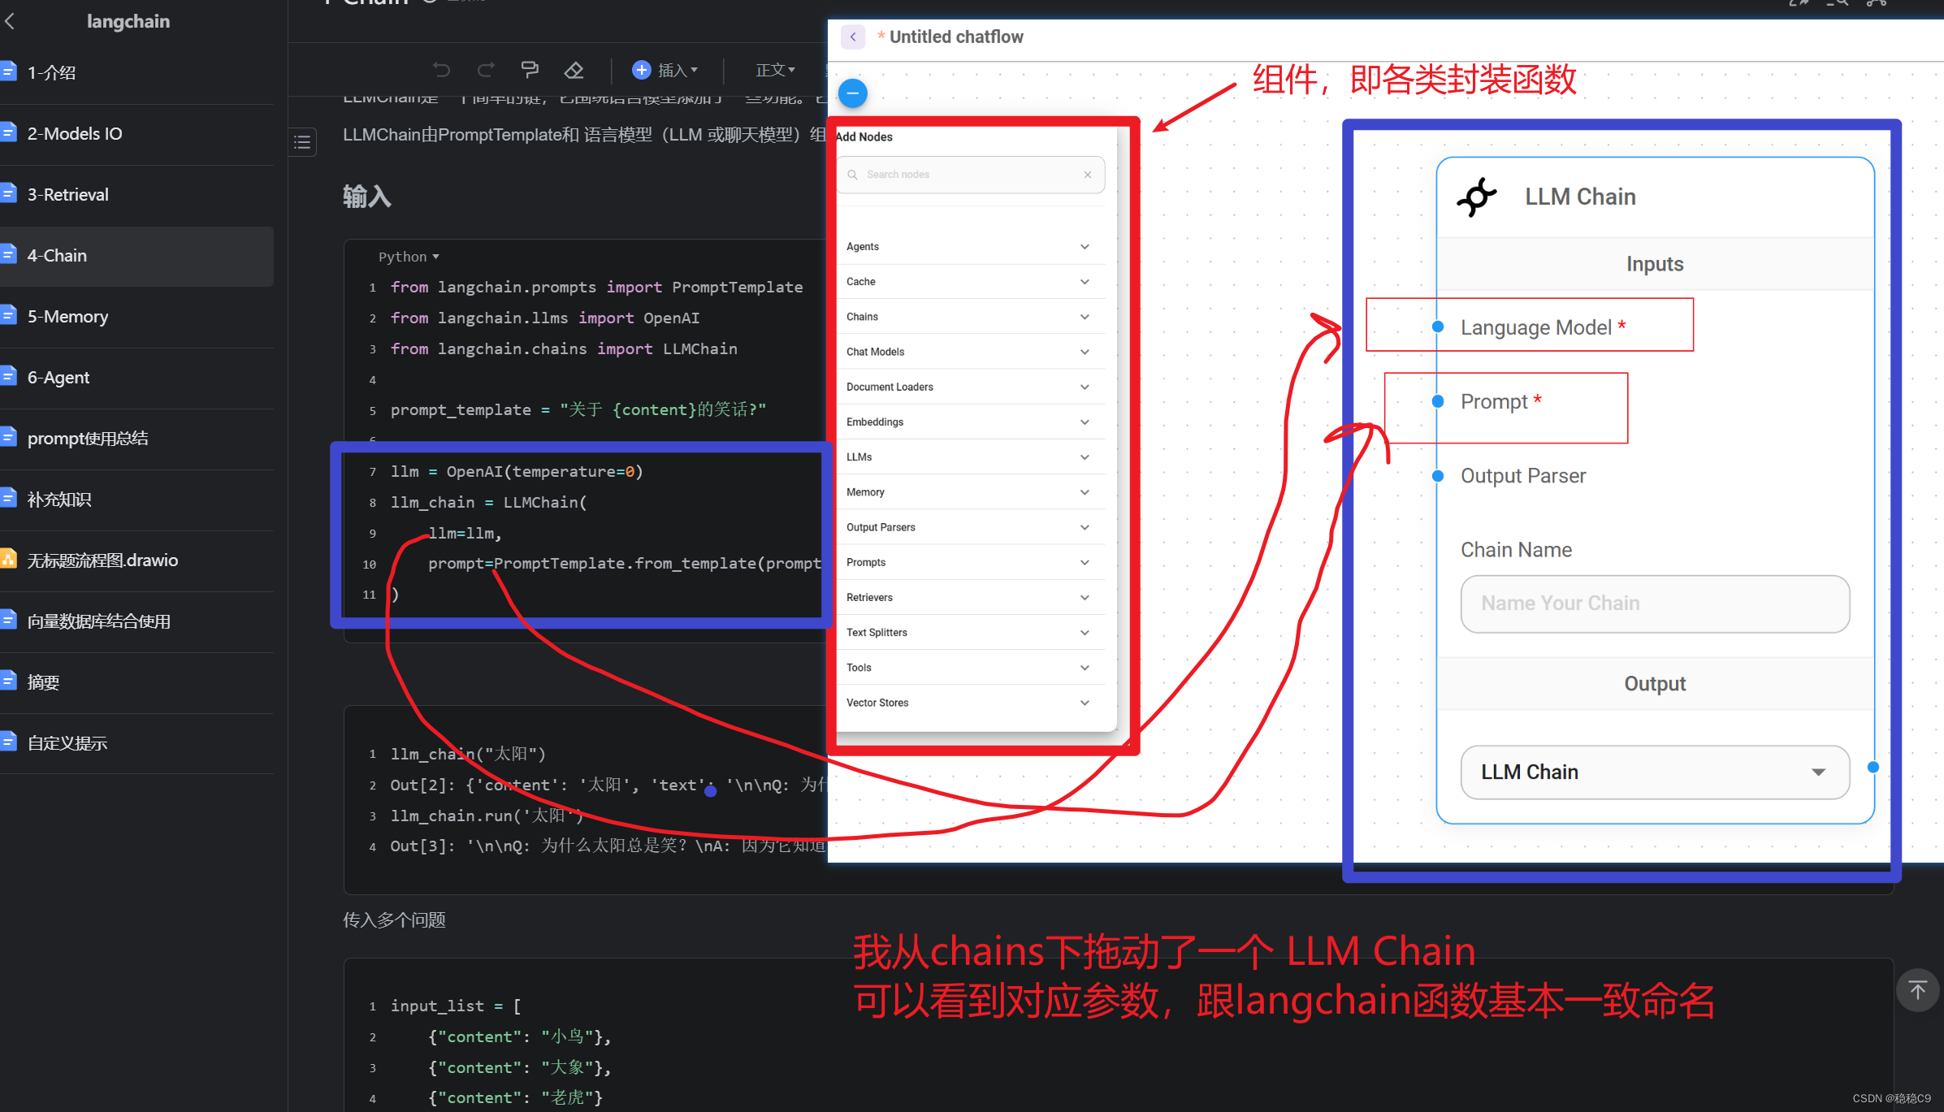Select the format painter icon
Viewport: 1944px width, 1112px height.
530,70
